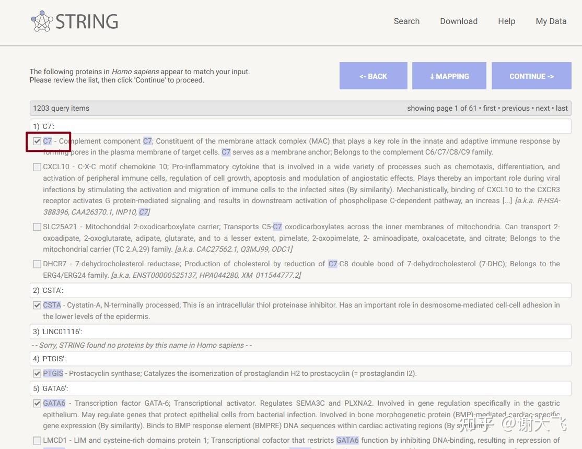Click the STRING network logo icon
This screenshot has height=449, width=582.
(x=42, y=21)
